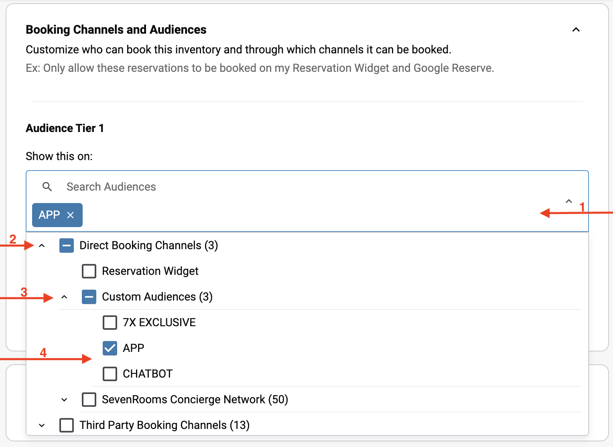The width and height of the screenshot is (613, 447).
Task: Click the APP chip label
Action: click(x=49, y=215)
